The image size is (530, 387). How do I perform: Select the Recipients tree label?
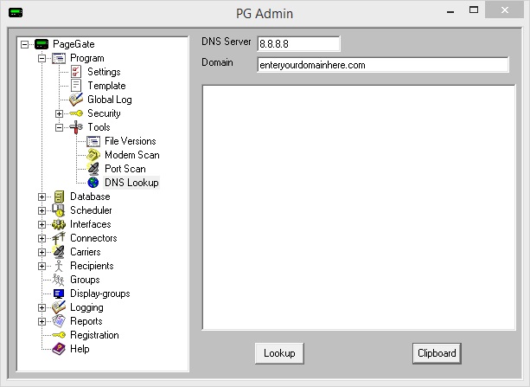click(x=92, y=266)
